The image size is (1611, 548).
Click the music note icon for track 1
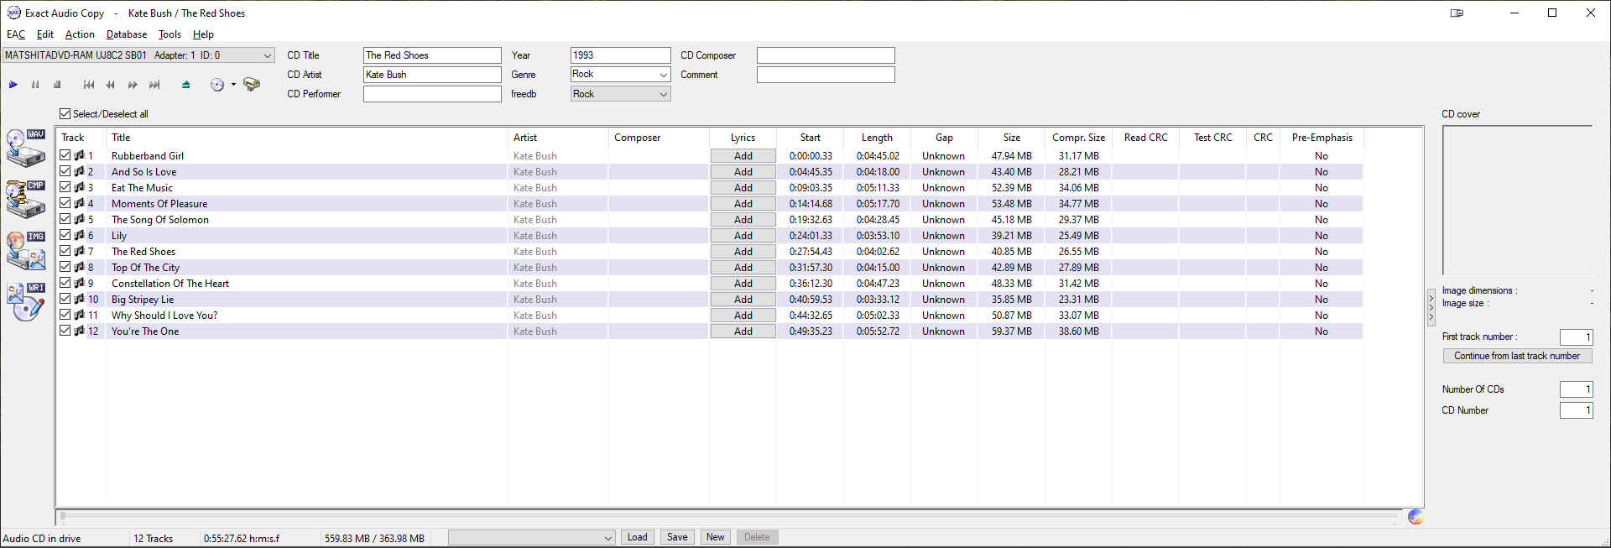pos(80,155)
